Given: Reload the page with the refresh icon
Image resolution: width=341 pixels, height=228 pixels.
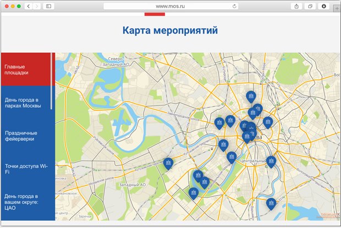Looking at the screenshot, I should (x=235, y=6).
